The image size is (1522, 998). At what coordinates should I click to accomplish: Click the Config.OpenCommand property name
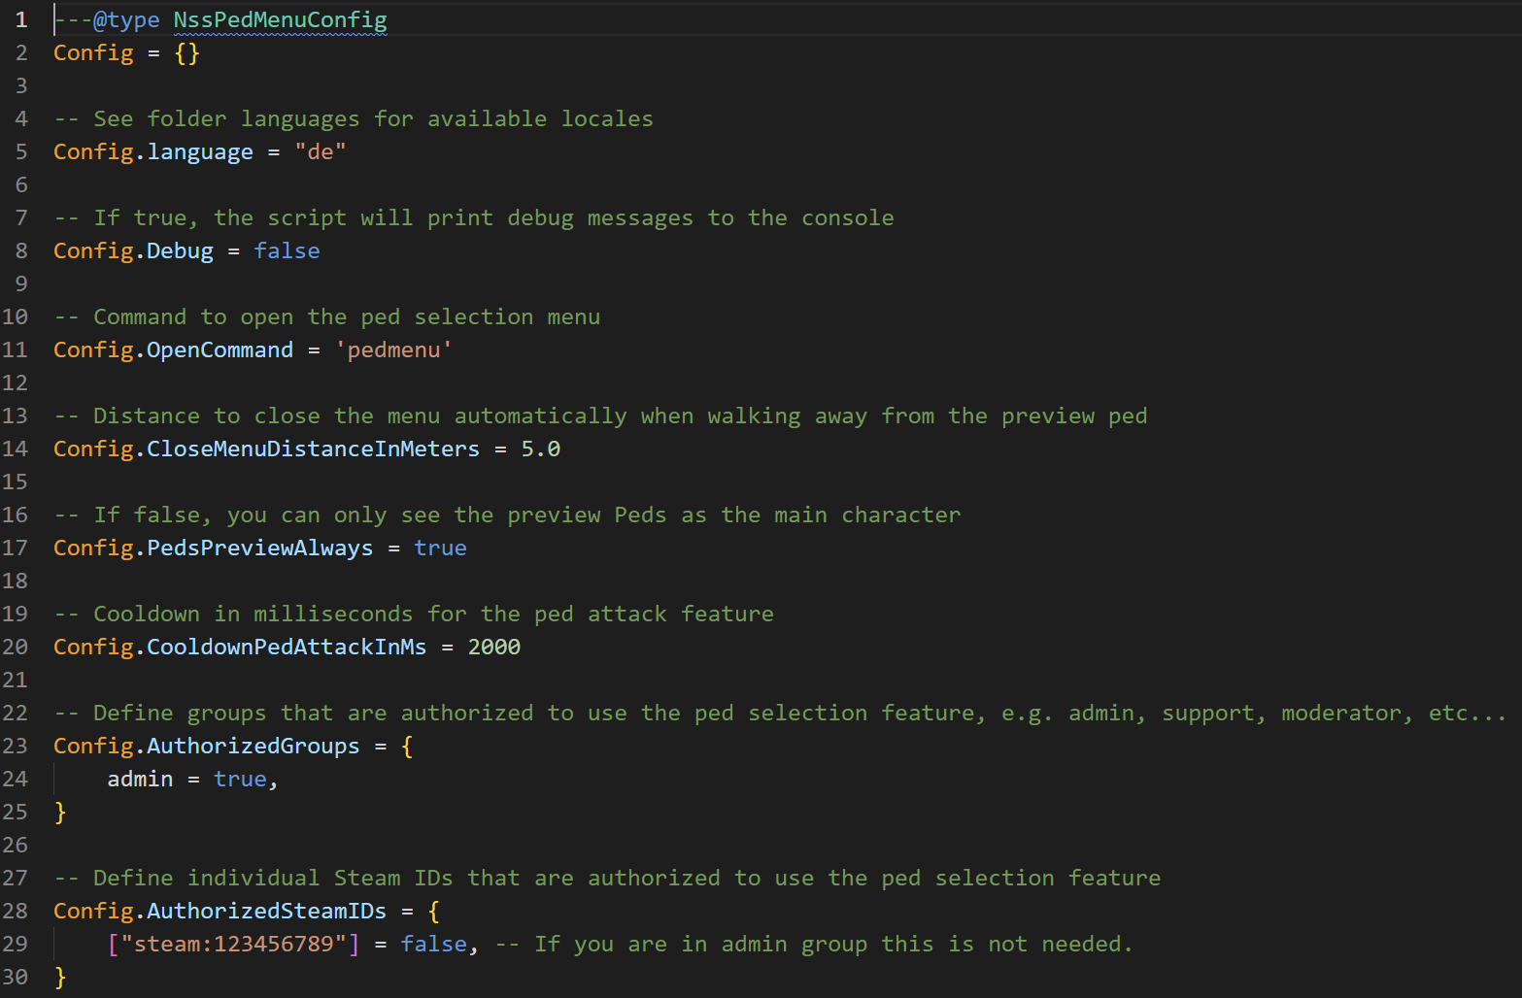coord(173,349)
